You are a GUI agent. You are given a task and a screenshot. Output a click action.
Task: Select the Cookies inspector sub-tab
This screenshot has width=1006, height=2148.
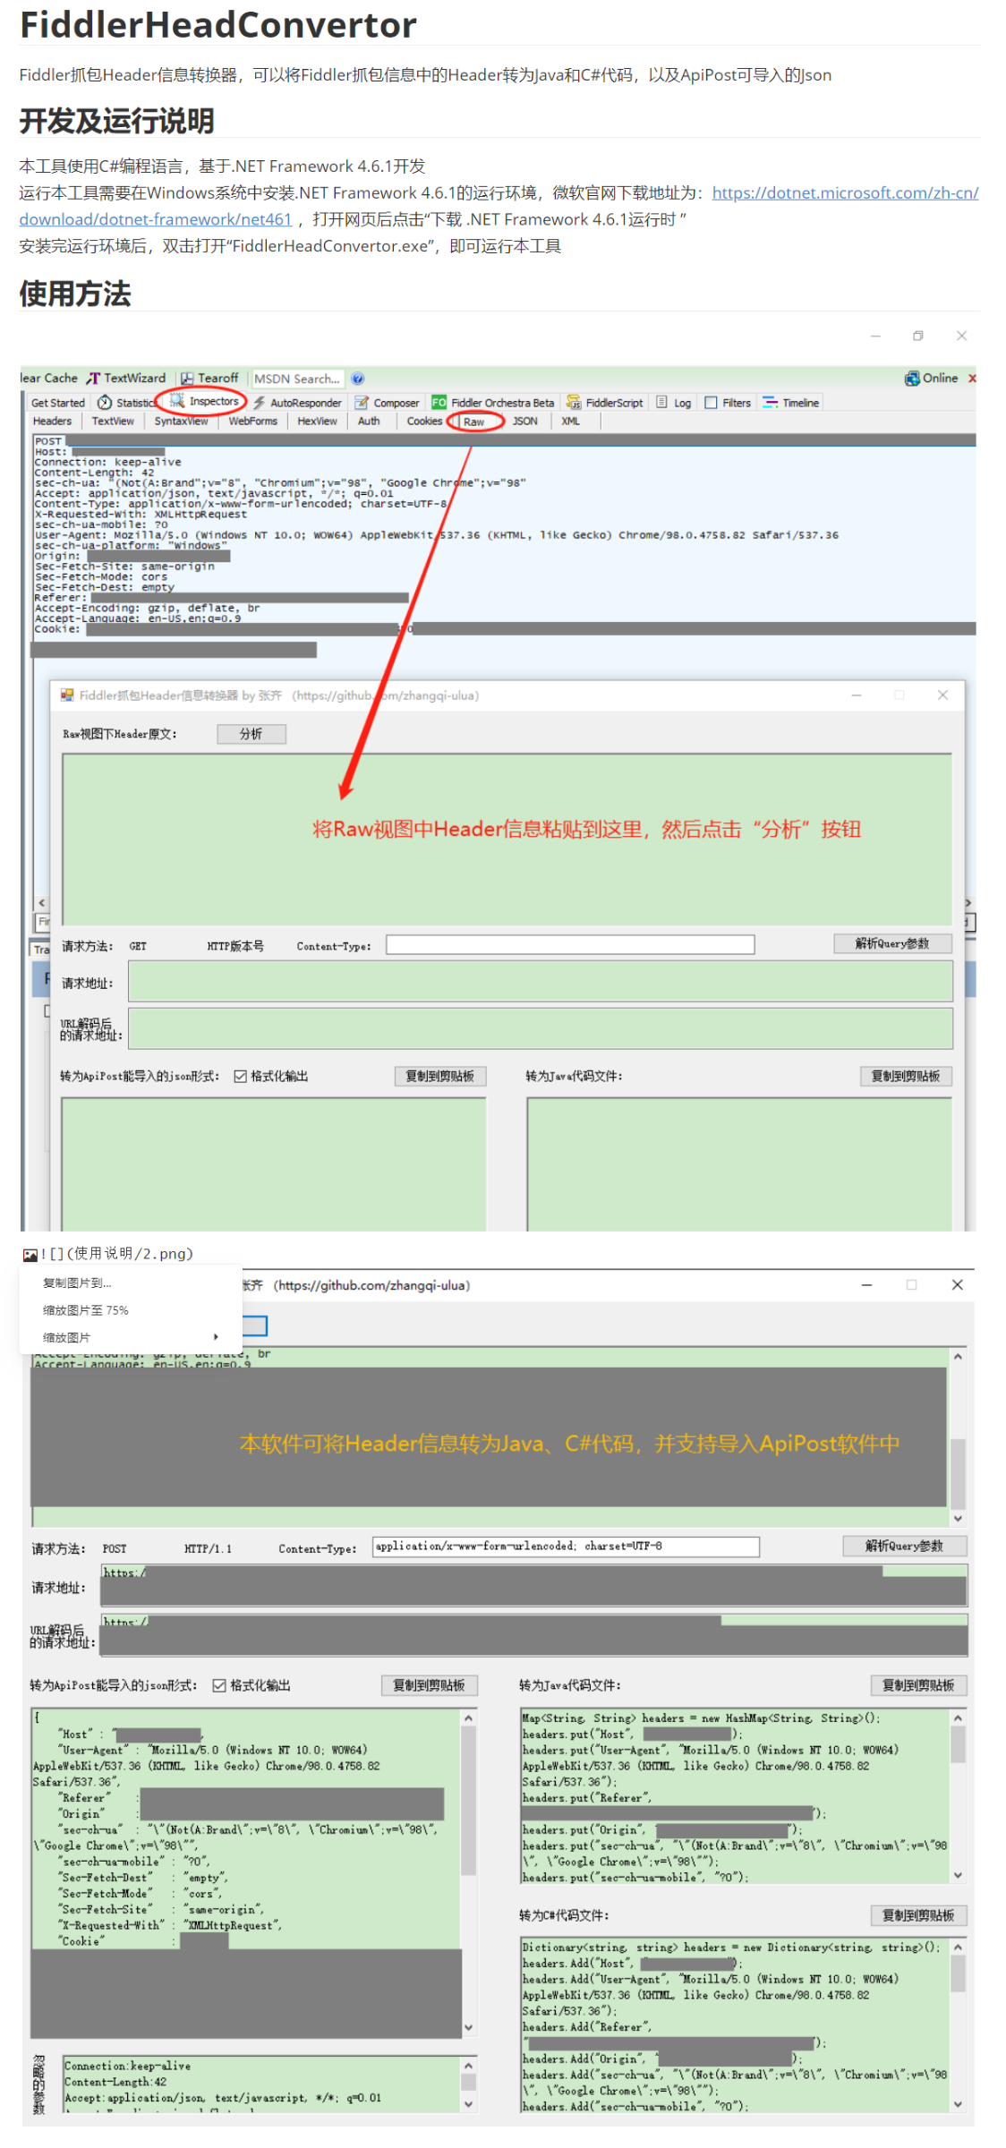424,421
